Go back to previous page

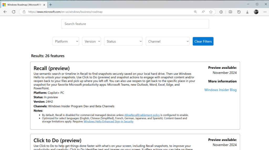tap(5, 12)
